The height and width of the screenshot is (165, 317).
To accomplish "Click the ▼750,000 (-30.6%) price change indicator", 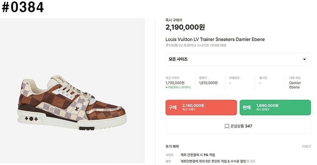I will [x=178, y=87].
